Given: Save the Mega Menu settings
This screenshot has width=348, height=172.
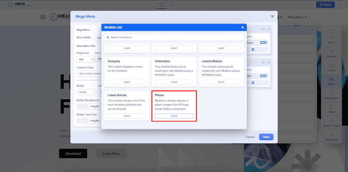Looking at the screenshot, I should [x=266, y=137].
